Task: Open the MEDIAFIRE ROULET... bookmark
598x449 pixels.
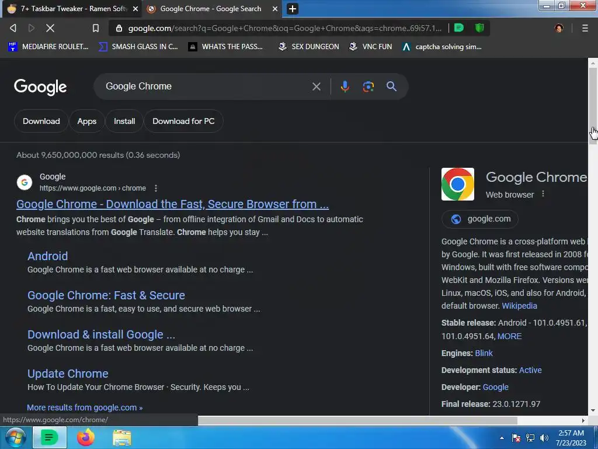Action: [x=48, y=47]
